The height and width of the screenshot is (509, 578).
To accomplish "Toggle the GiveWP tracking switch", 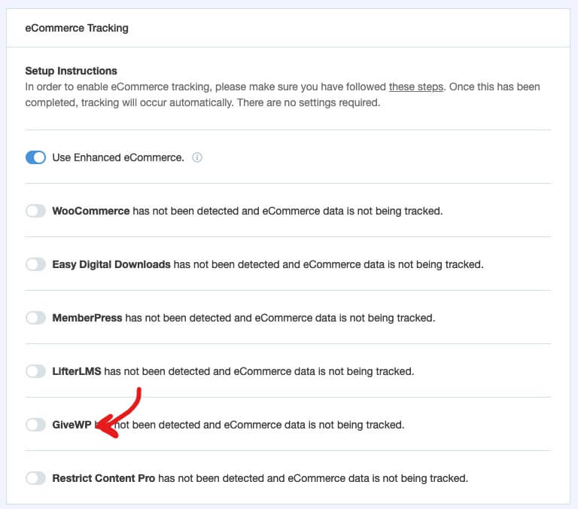I will pyautogui.click(x=36, y=425).
